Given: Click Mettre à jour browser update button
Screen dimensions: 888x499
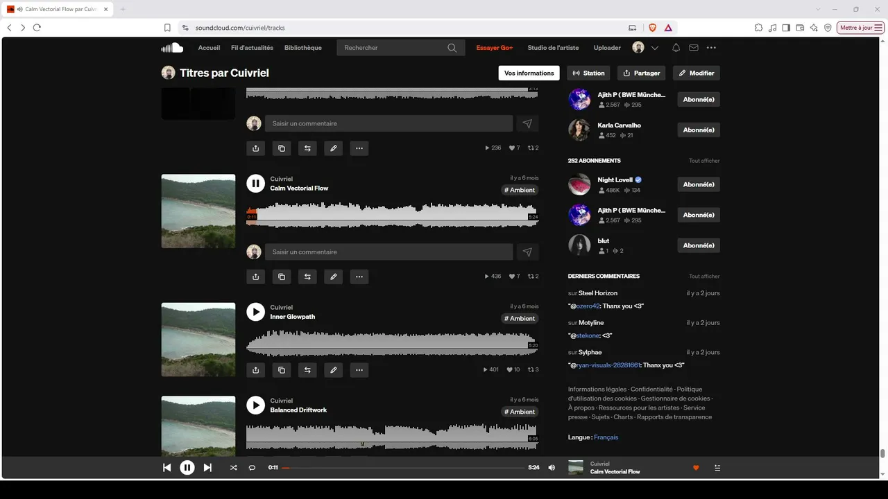Looking at the screenshot, I should pyautogui.click(x=860, y=28).
